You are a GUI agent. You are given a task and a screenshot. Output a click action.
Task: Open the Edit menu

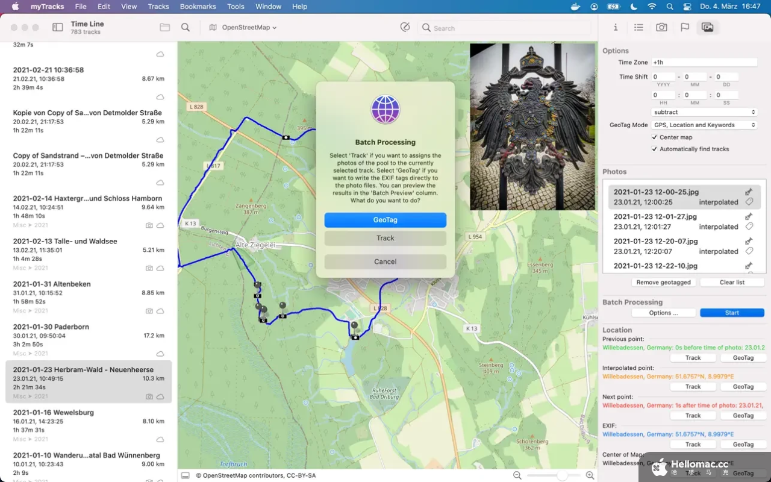(104, 7)
